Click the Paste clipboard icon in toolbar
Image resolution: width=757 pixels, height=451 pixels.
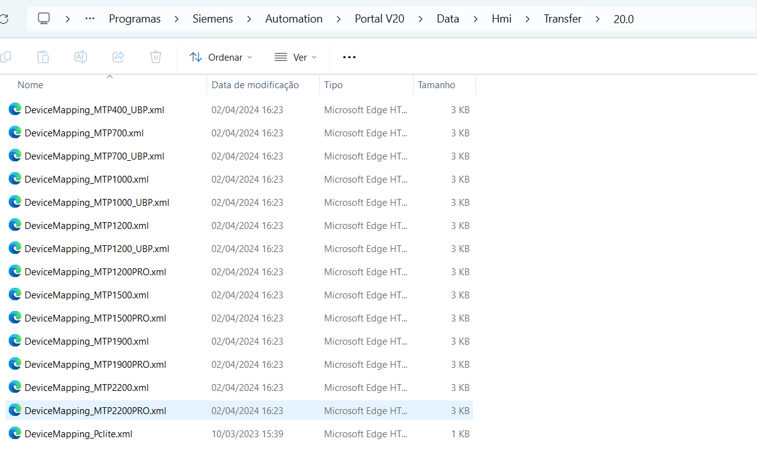pos(43,57)
